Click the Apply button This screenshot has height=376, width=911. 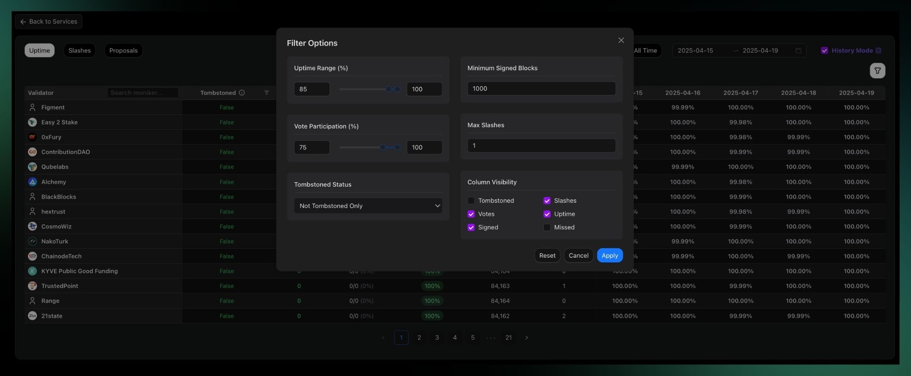610,255
